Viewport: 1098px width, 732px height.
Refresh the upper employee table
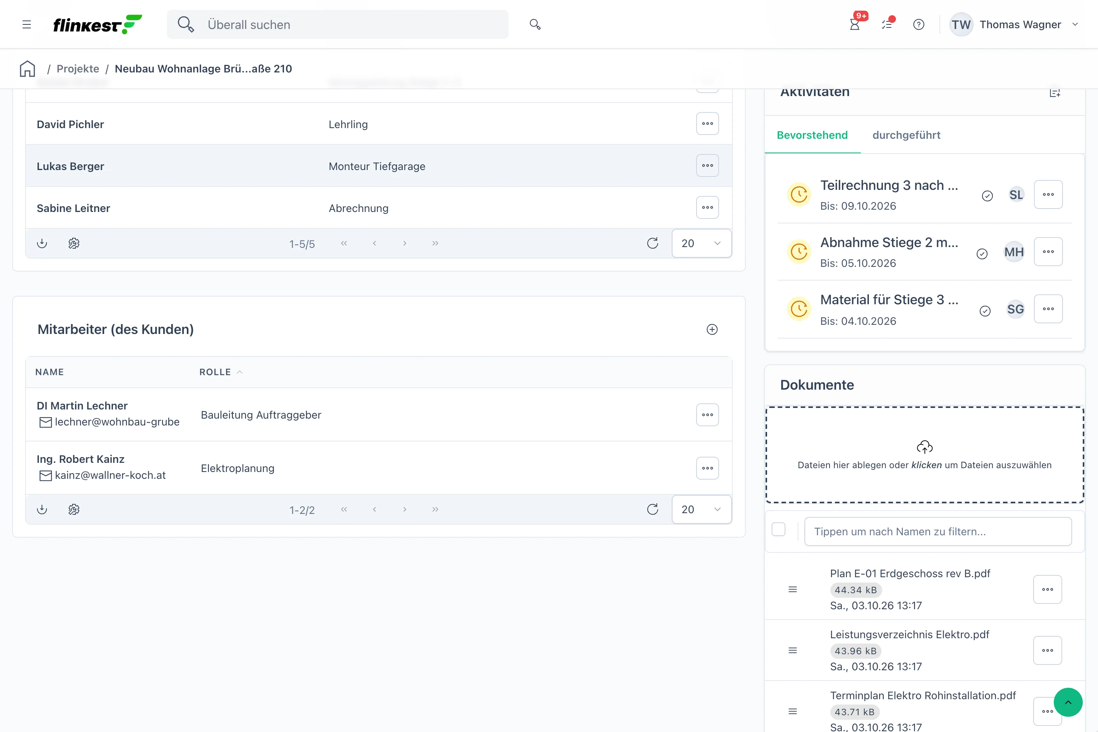point(653,243)
